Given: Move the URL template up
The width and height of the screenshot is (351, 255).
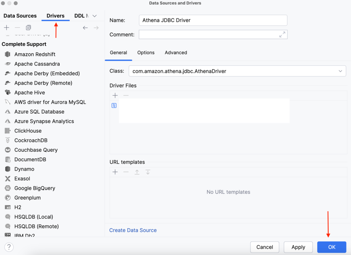Looking at the screenshot, I should (x=137, y=172).
